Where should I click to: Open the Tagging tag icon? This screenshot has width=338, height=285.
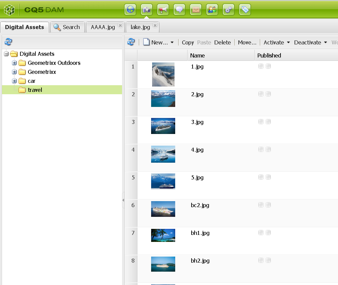(x=245, y=10)
